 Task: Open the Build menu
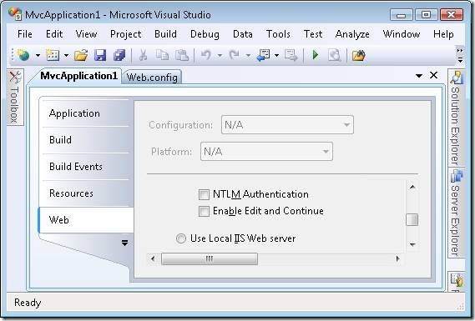point(165,34)
